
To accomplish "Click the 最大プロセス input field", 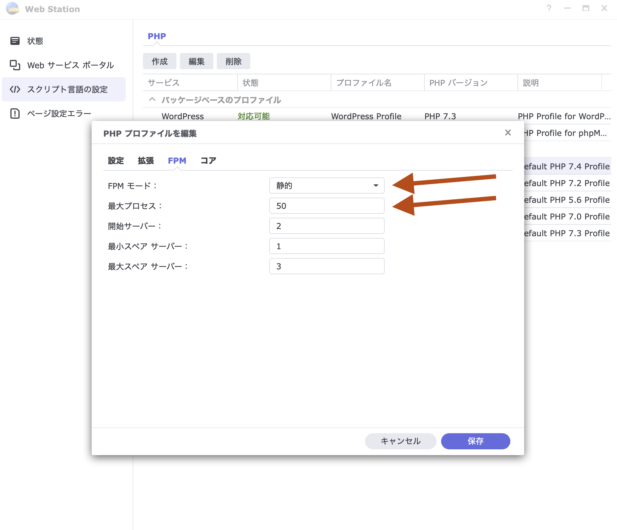I will 327,206.
